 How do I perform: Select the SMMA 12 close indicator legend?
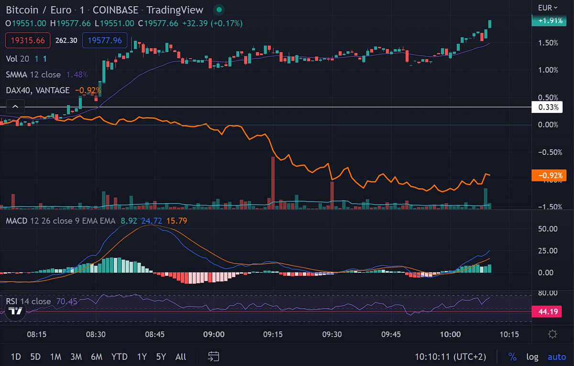pyautogui.click(x=33, y=74)
